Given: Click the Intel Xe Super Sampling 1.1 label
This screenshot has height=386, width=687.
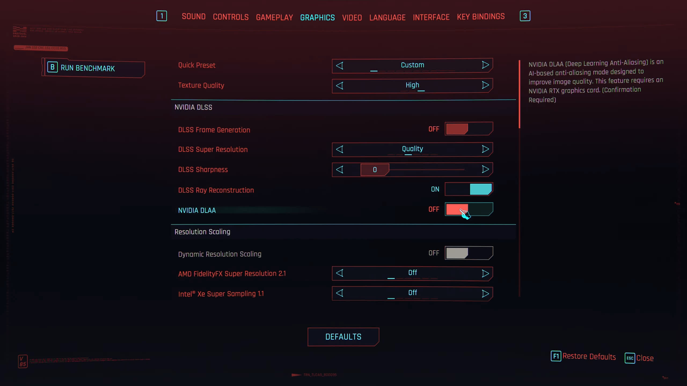Looking at the screenshot, I should (221, 294).
